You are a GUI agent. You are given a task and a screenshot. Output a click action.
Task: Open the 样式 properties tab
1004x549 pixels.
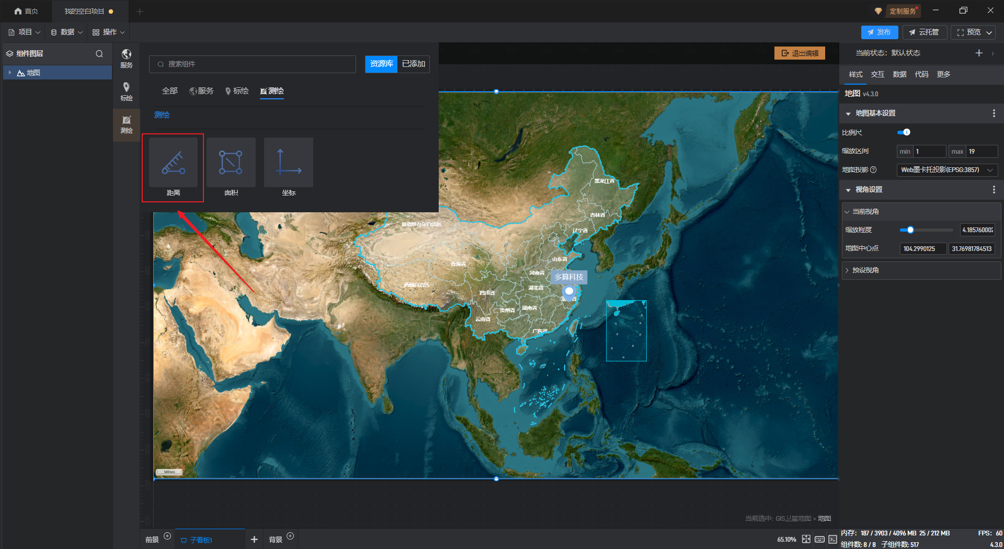pyautogui.click(x=855, y=74)
